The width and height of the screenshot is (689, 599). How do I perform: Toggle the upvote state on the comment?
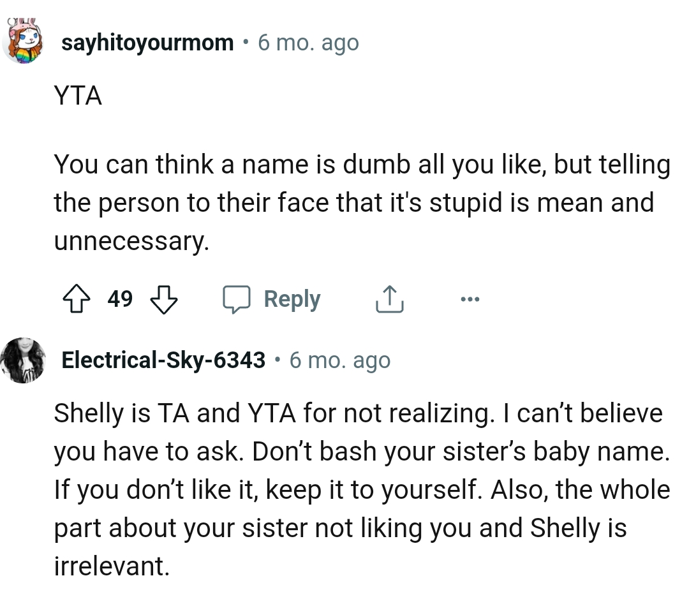[77, 299]
